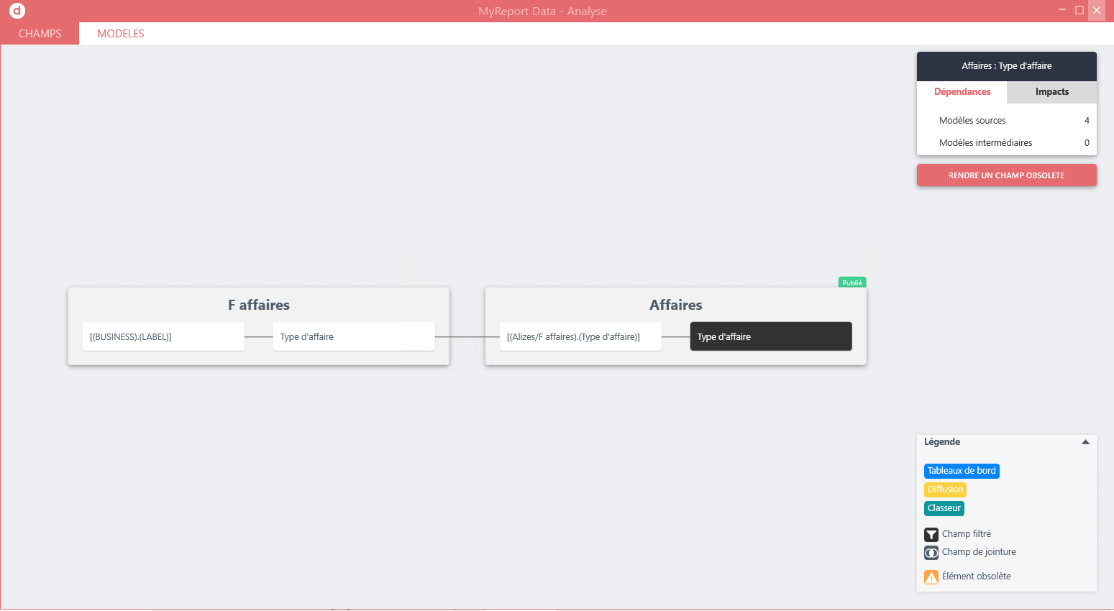Select the Dépendances tab
The image size is (1114, 611).
[x=962, y=92]
